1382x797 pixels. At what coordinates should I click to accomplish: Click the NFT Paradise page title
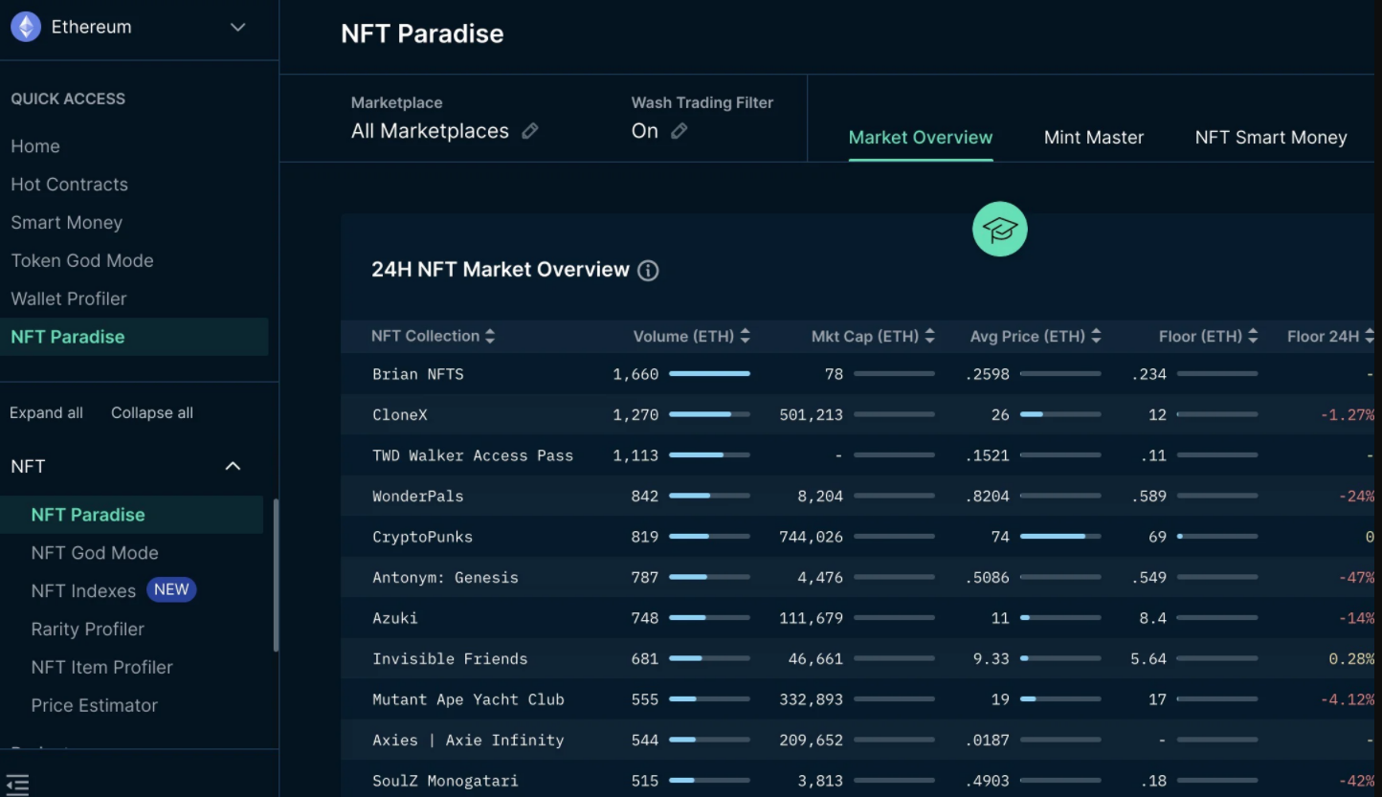click(422, 33)
